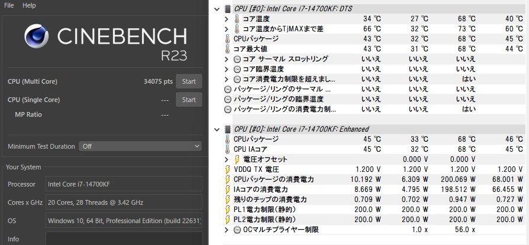The height and width of the screenshot is (245, 529).
Task: Click the 200.069 W maximum power value
Action: [x=458, y=179]
